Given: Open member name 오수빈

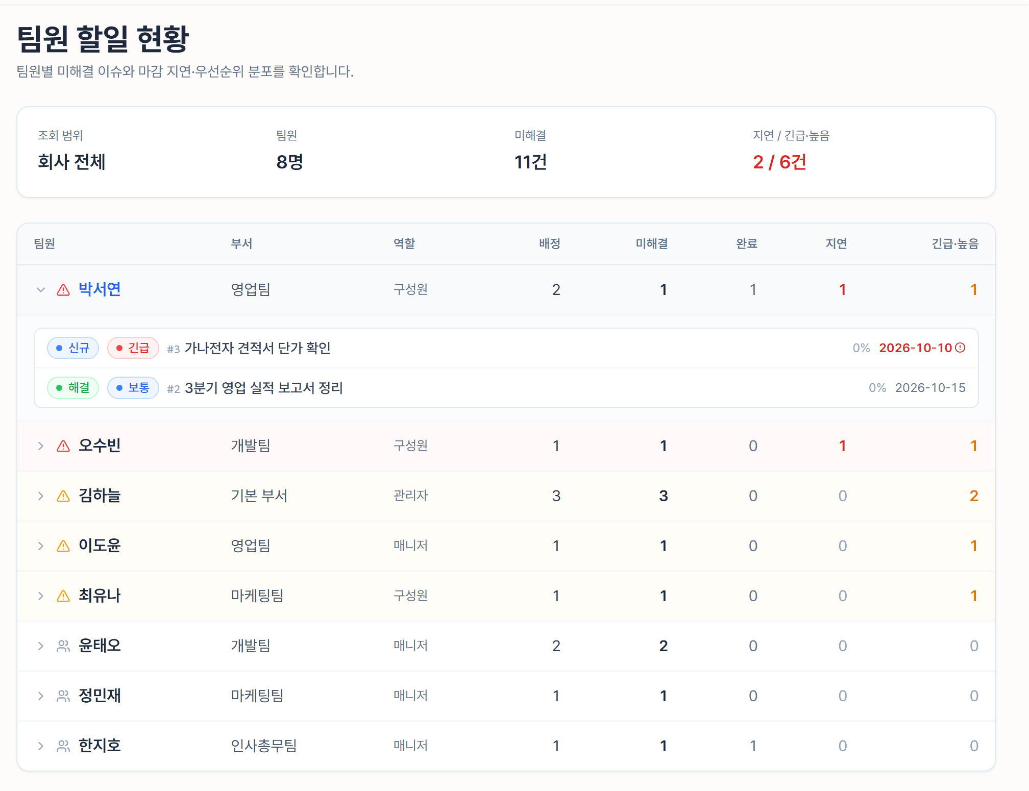Looking at the screenshot, I should point(100,446).
